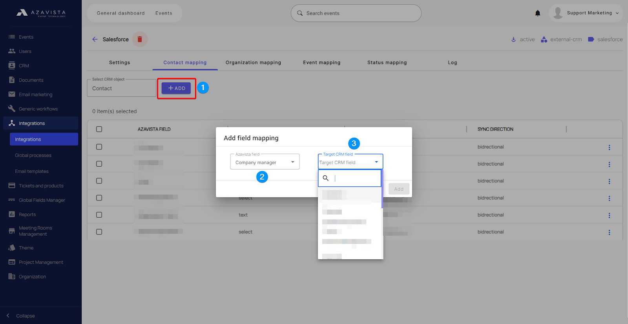The width and height of the screenshot is (628, 324).
Task: Switch to the Organization mapping tab
Action: (253, 62)
